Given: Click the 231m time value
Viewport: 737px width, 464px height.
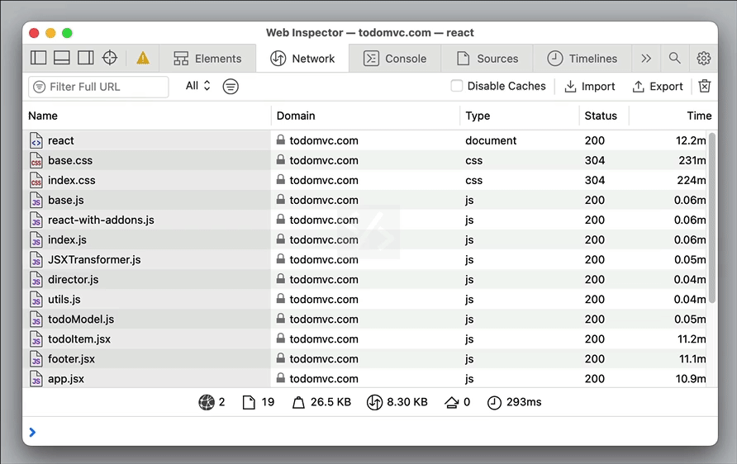Looking at the screenshot, I should pyautogui.click(x=692, y=160).
